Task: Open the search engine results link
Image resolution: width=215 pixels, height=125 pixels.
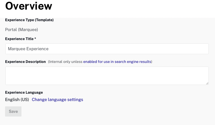Action: 117,62
